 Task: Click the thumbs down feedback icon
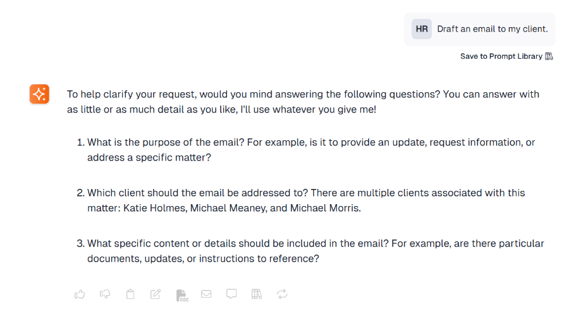click(x=105, y=294)
